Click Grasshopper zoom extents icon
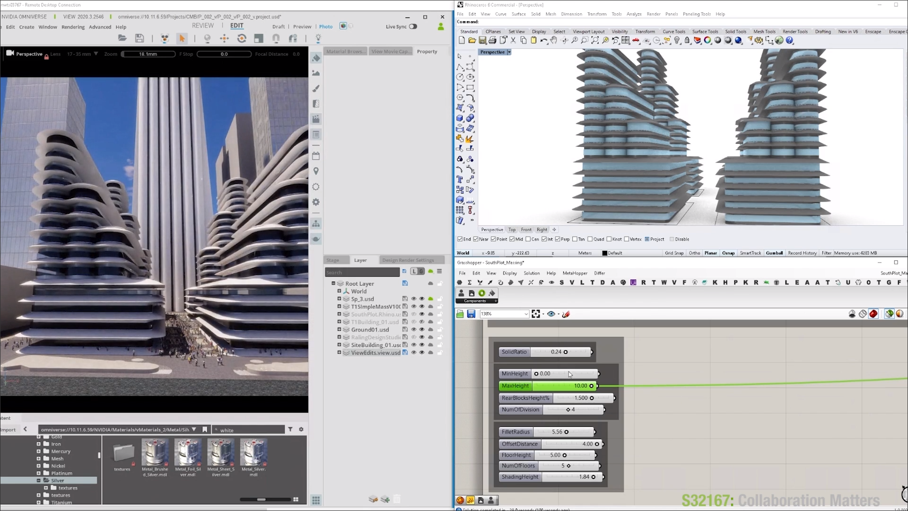 536,314
